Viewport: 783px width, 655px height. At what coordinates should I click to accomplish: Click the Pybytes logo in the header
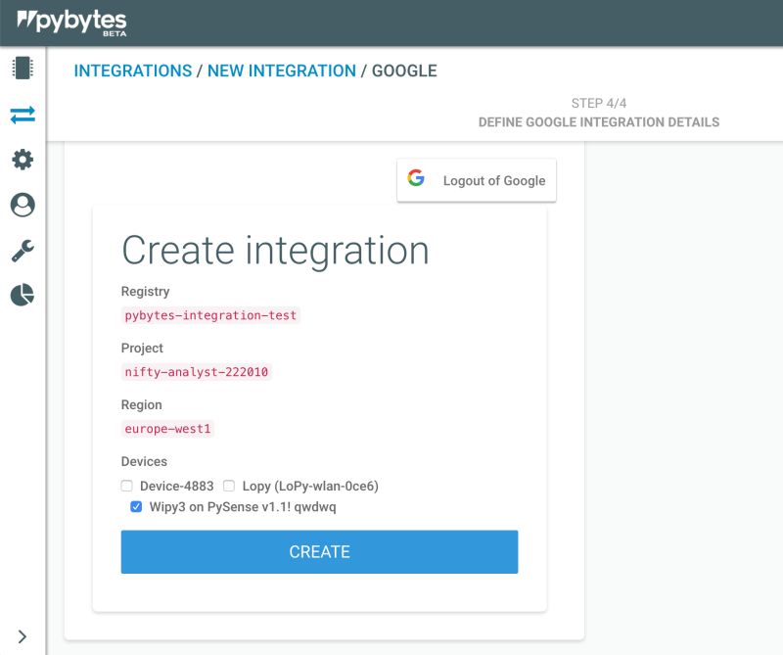(69, 22)
